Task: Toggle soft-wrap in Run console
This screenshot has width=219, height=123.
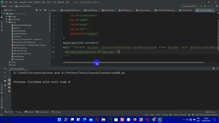Action: 9,80
